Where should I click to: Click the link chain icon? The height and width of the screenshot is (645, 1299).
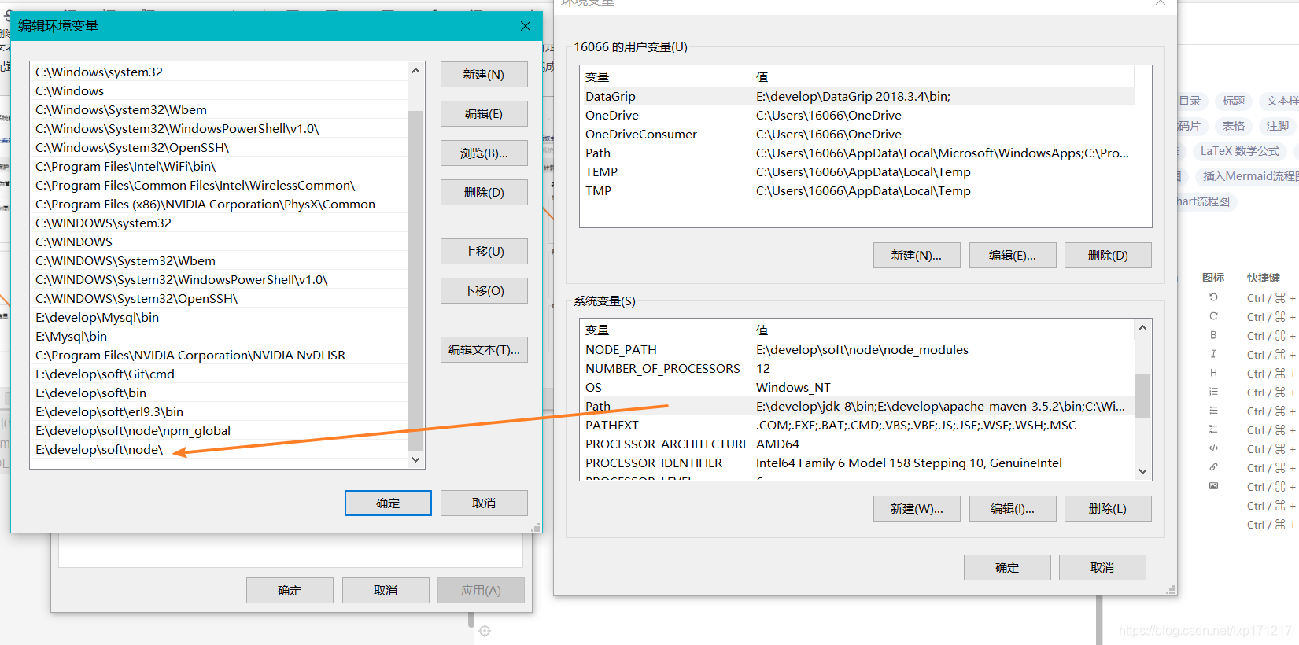point(1213,467)
